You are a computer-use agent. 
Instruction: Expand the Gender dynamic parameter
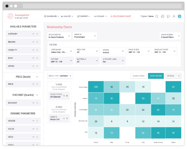33,121
